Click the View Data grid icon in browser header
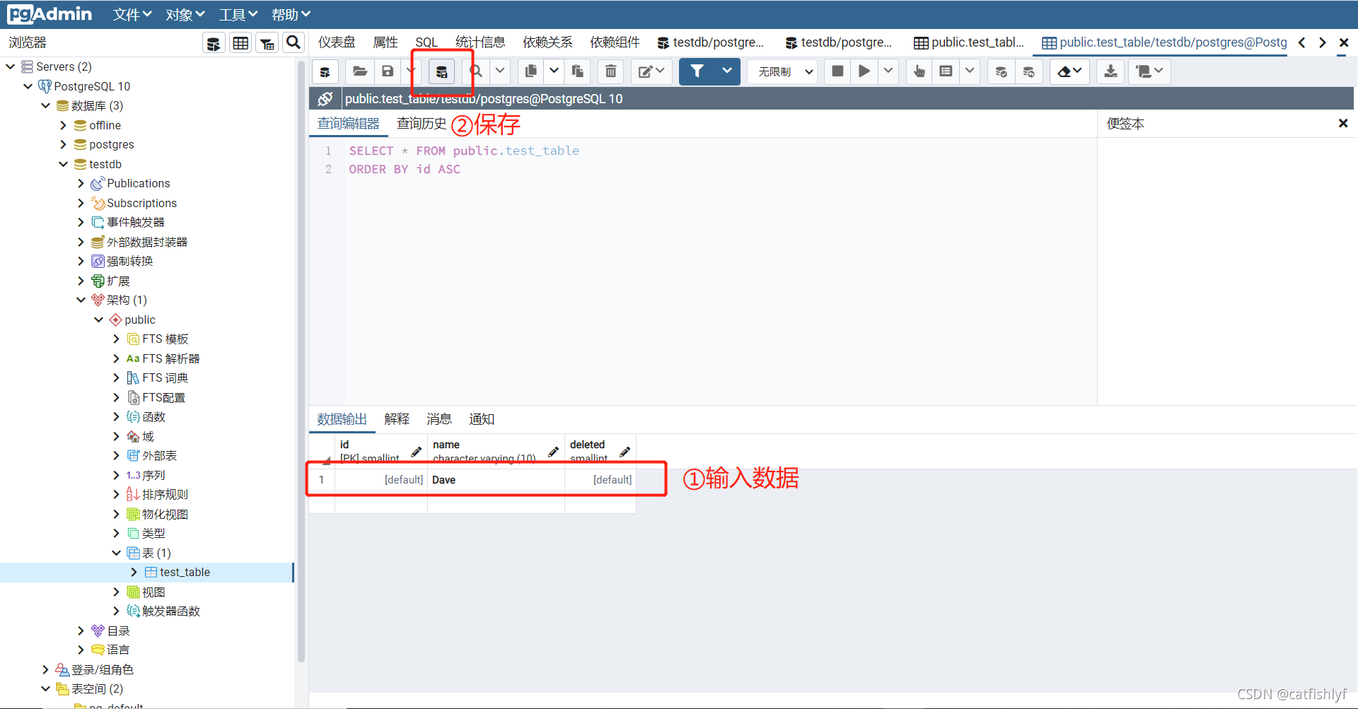The height and width of the screenshot is (709, 1358). pos(240,43)
